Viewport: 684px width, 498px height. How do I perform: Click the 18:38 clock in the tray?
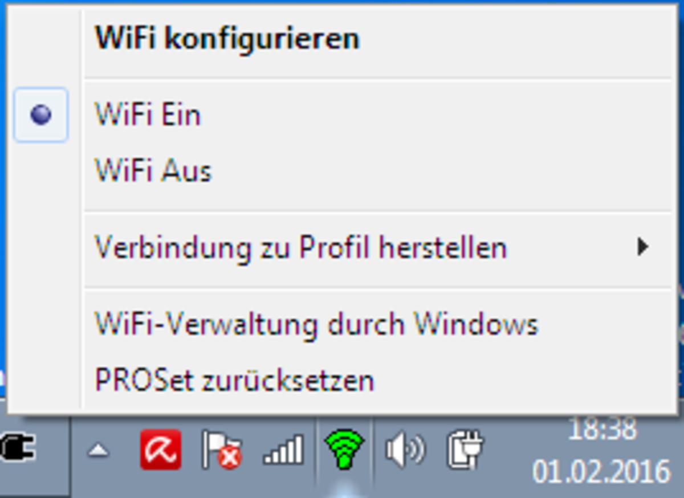pyautogui.click(x=602, y=428)
